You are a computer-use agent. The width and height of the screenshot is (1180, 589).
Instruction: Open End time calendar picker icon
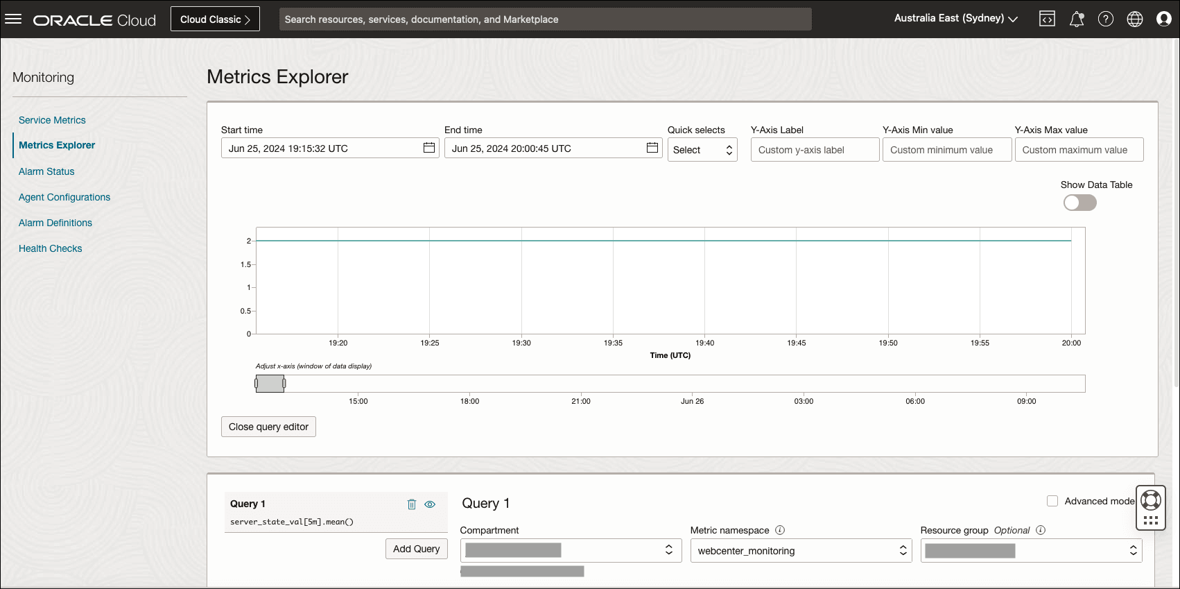coord(652,148)
